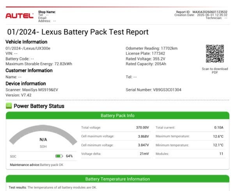Click the SOC battery level icon
The width and height of the screenshot is (236, 191).
point(59,156)
